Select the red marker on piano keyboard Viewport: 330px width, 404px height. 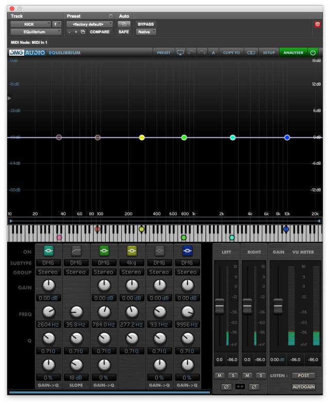pyautogui.click(x=97, y=229)
